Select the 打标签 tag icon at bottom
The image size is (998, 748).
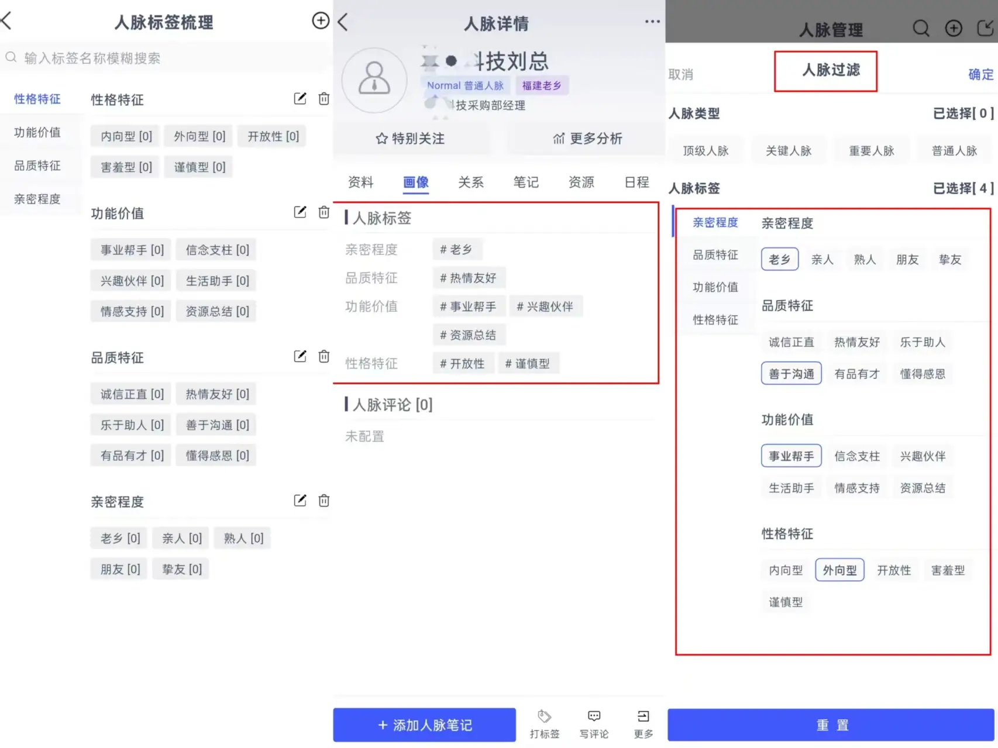[544, 724]
